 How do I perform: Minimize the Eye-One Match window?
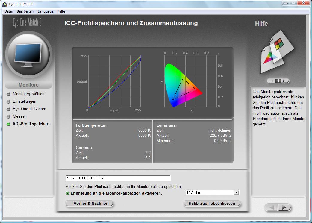coord(286,3)
